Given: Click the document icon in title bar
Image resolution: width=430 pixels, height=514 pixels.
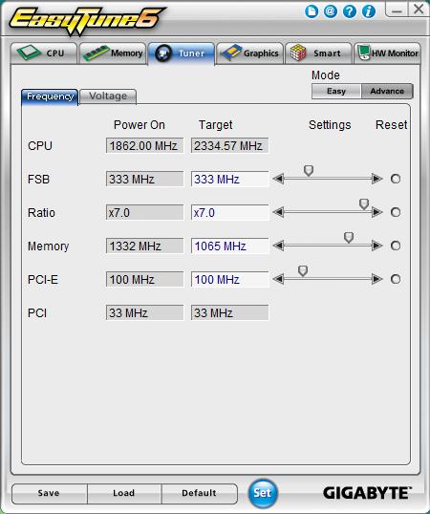Looking at the screenshot, I should [312, 11].
